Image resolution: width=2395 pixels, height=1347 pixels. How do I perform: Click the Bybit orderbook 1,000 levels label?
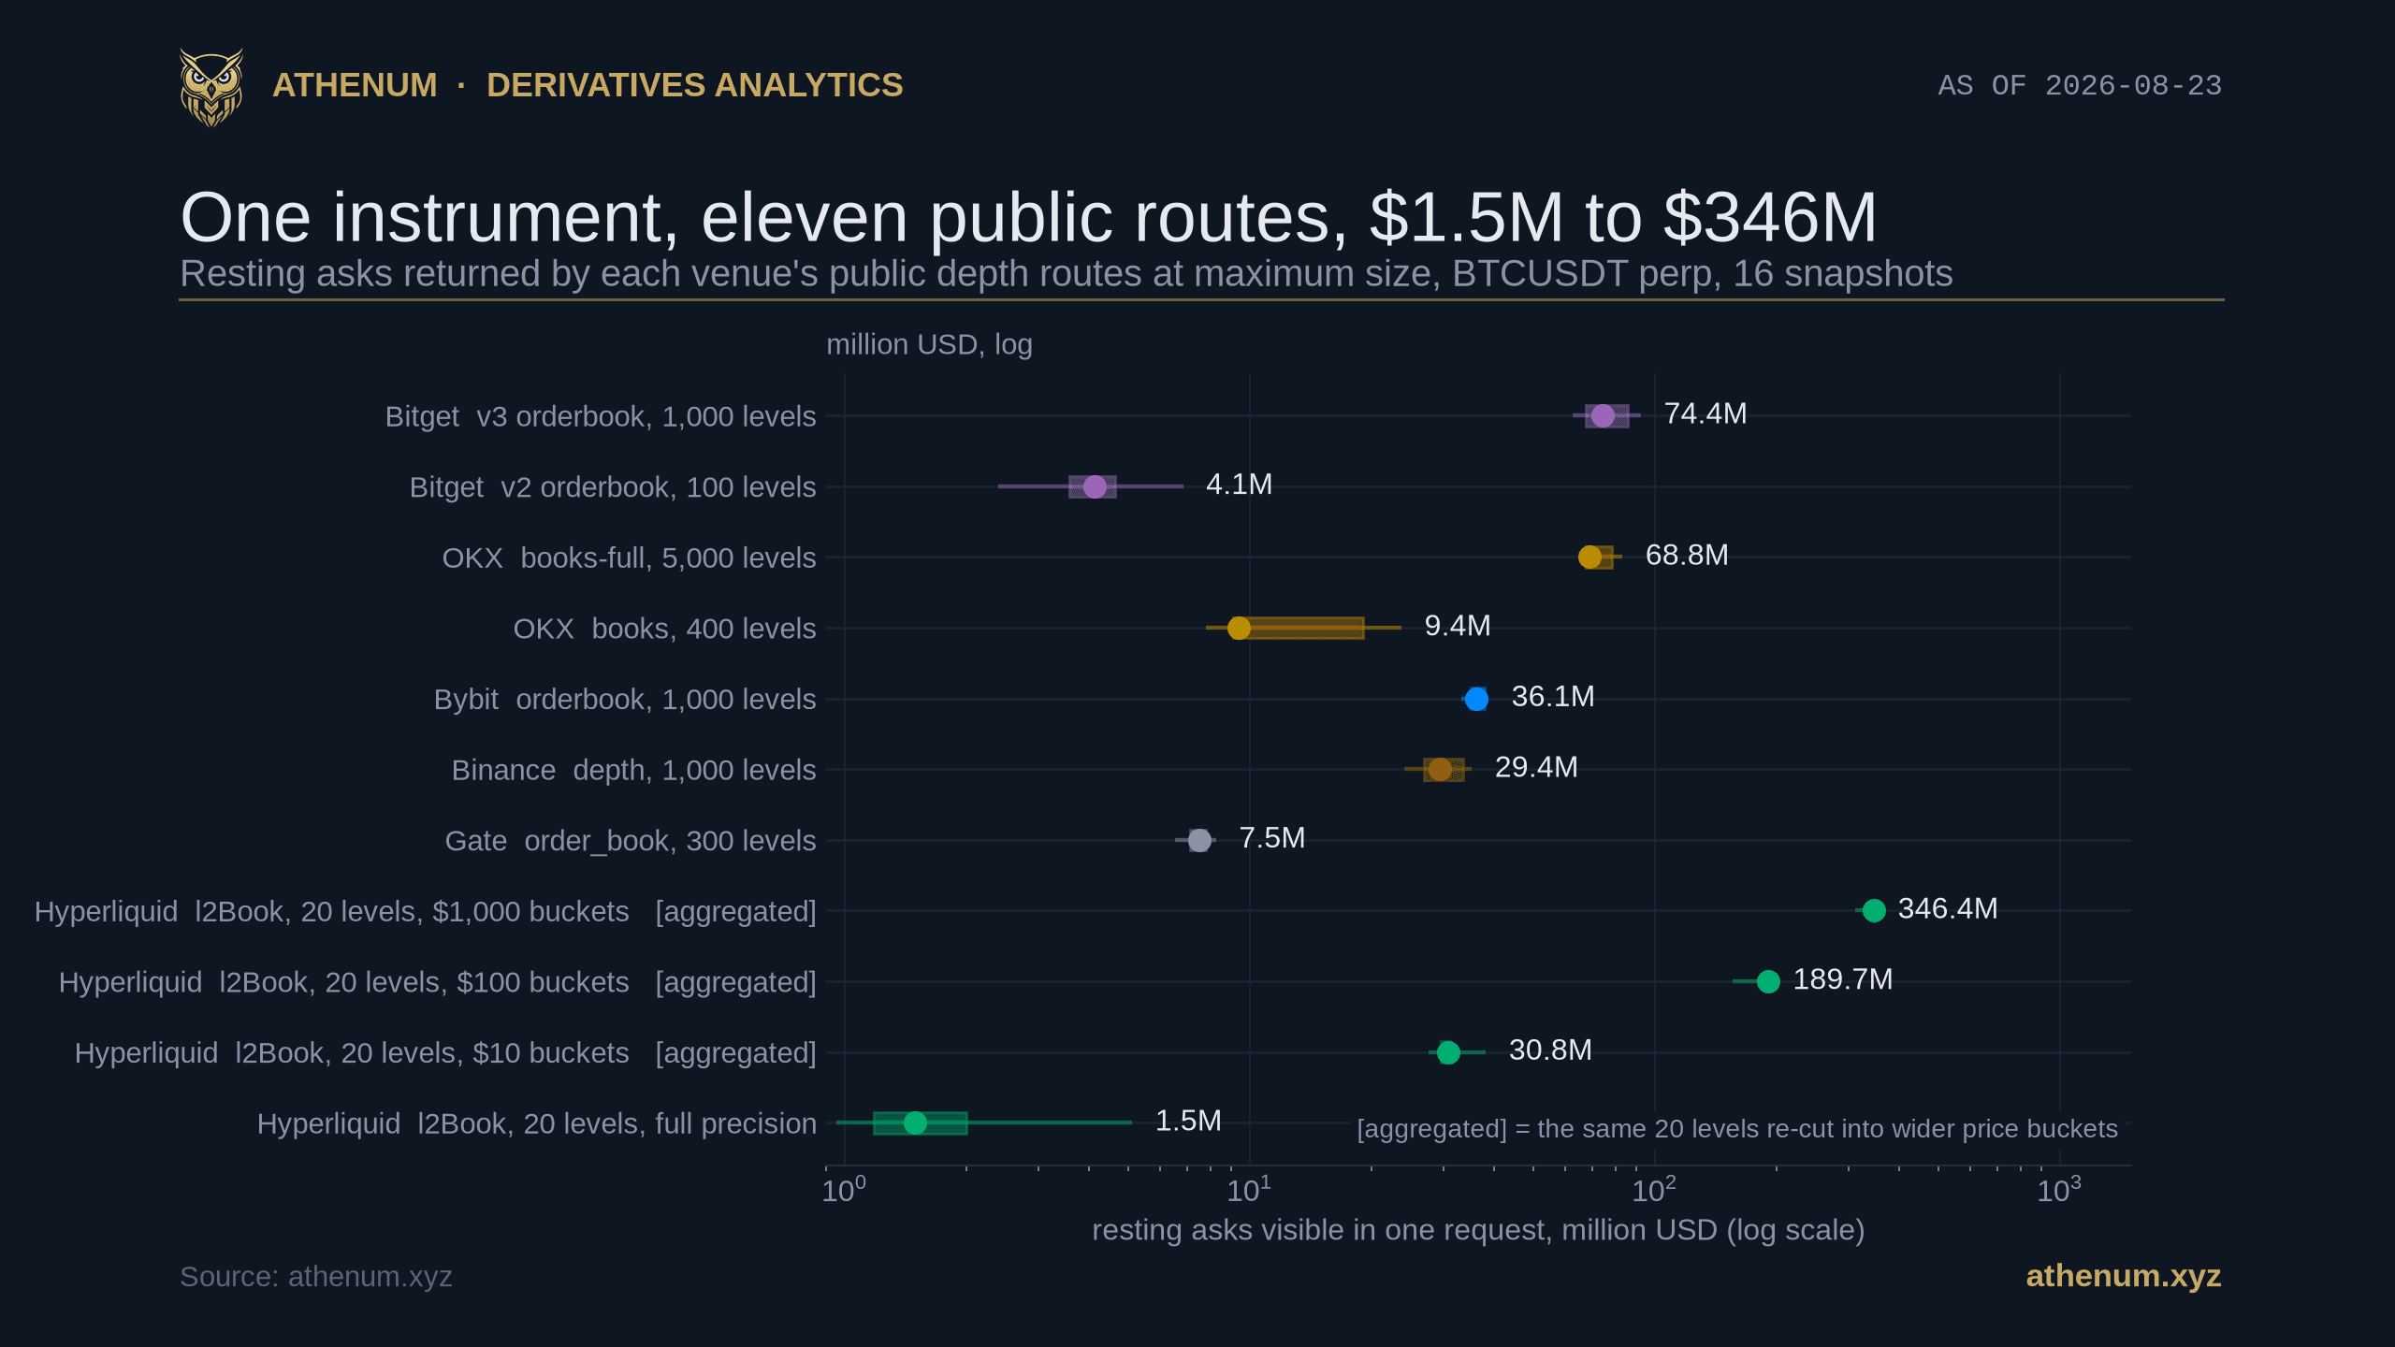tap(625, 699)
